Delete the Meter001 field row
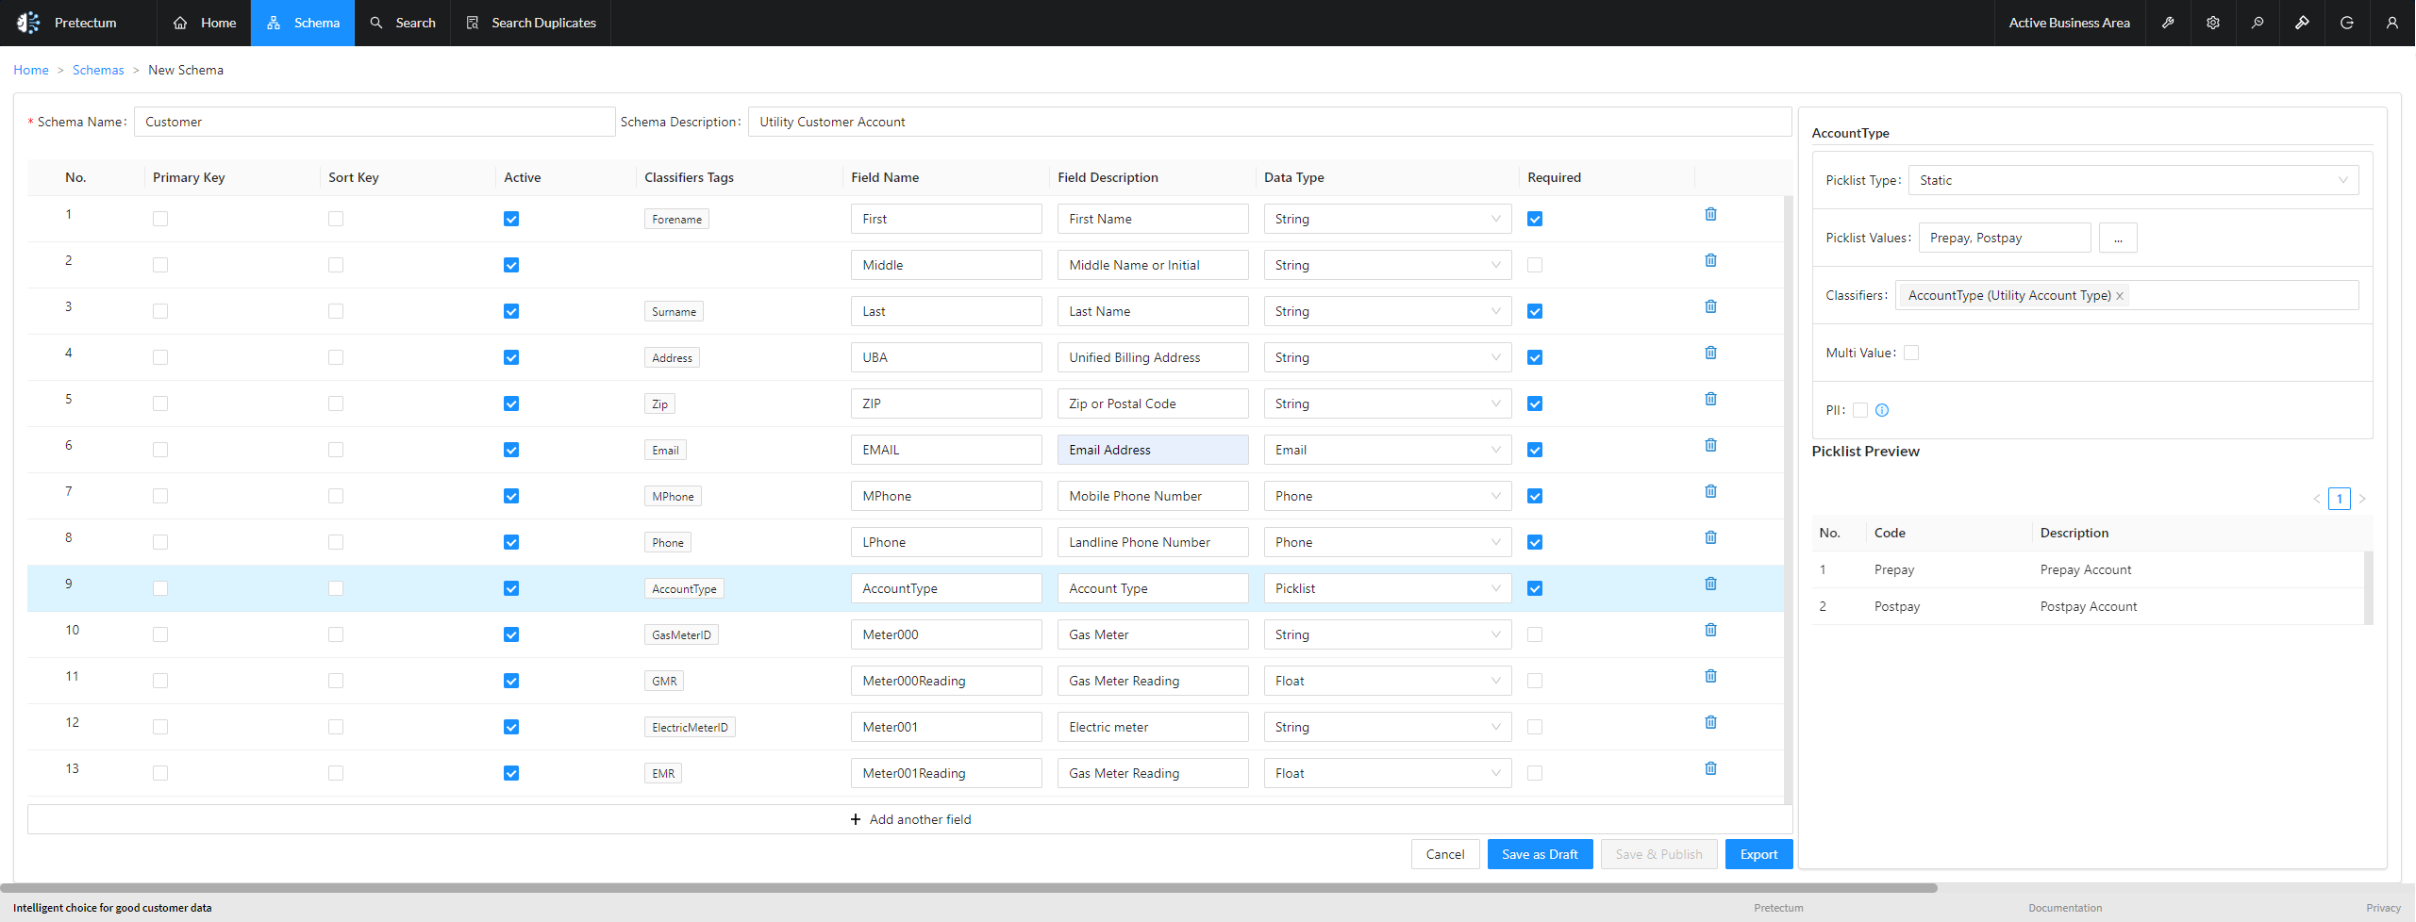Image resolution: width=2416 pixels, height=922 pixels. [x=1710, y=722]
